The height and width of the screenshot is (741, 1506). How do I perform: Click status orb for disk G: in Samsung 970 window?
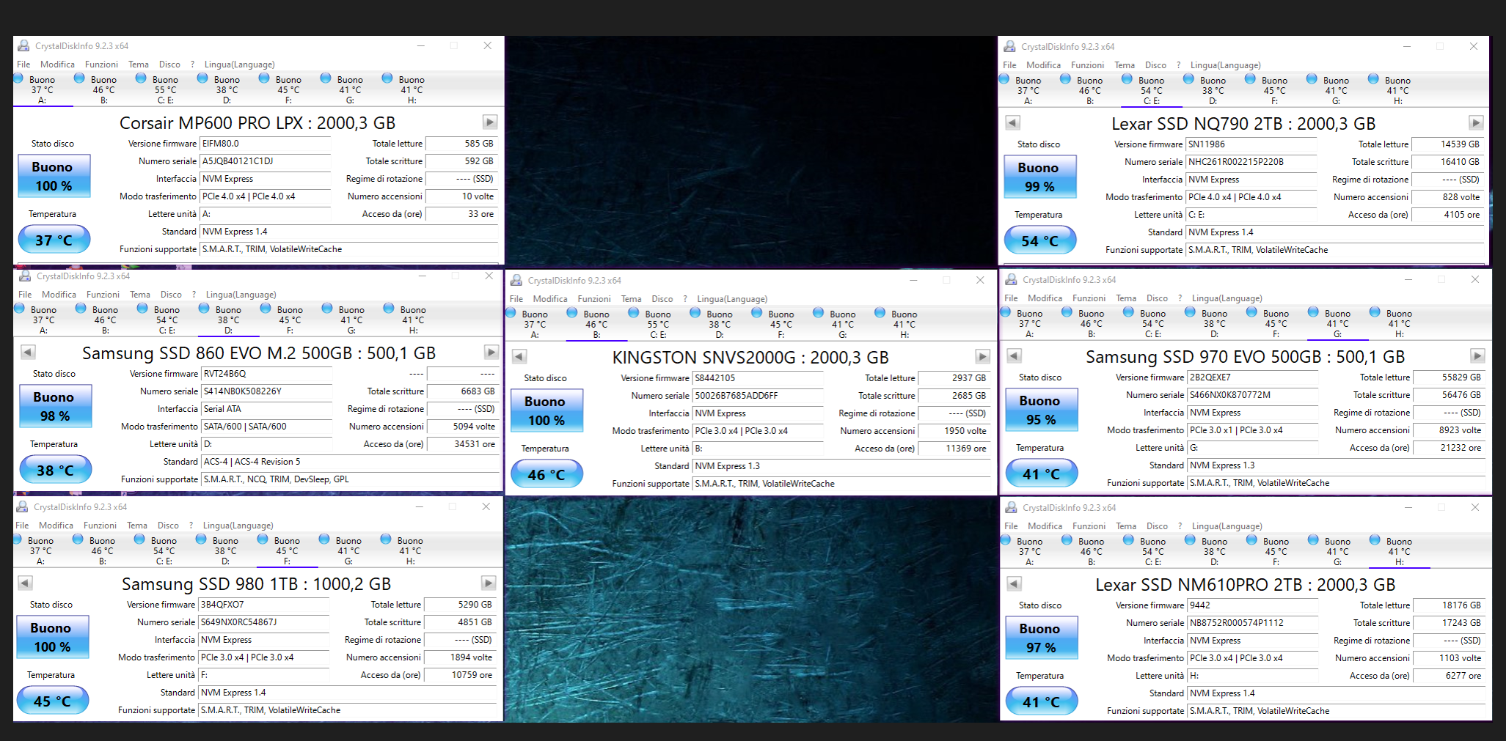1313,312
